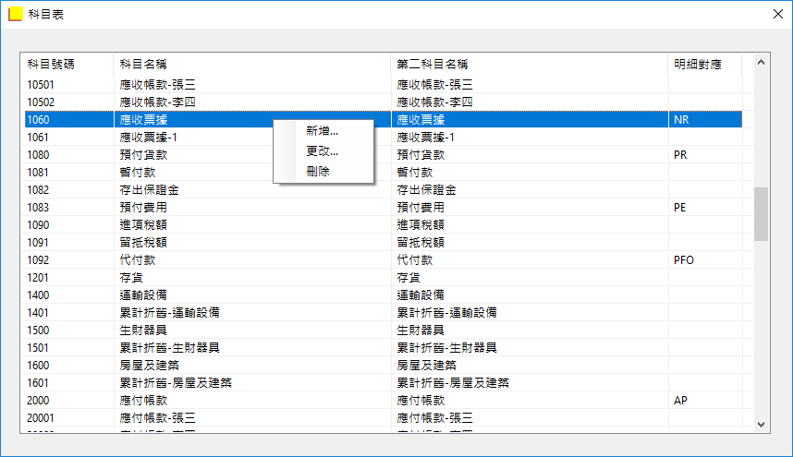
Task: Close the 科目表 window
Action: [x=776, y=15]
